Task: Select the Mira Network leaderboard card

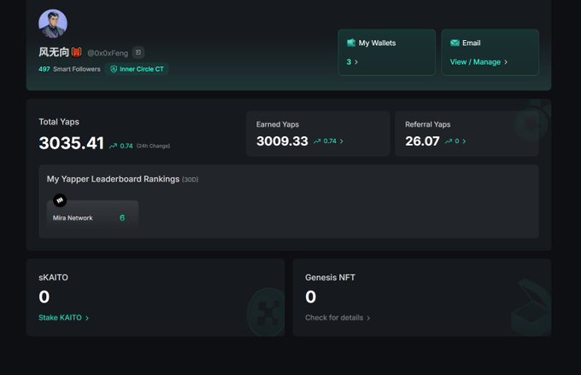Action: (92, 216)
